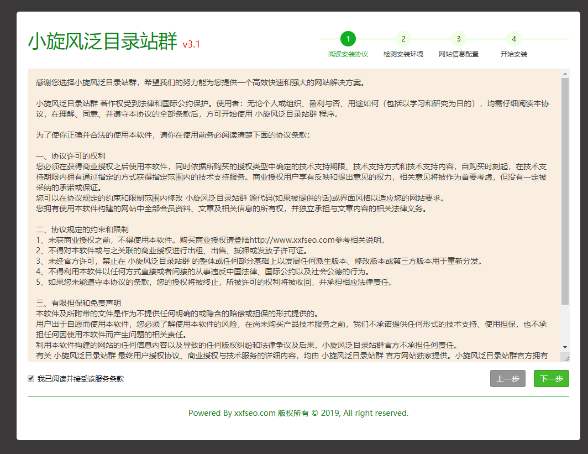
Task: Click scrollbar down arrow in agreement box
Action: point(565,347)
